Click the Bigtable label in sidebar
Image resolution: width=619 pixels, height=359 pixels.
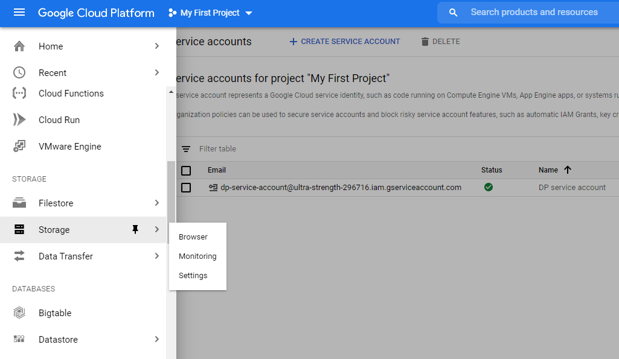55,313
